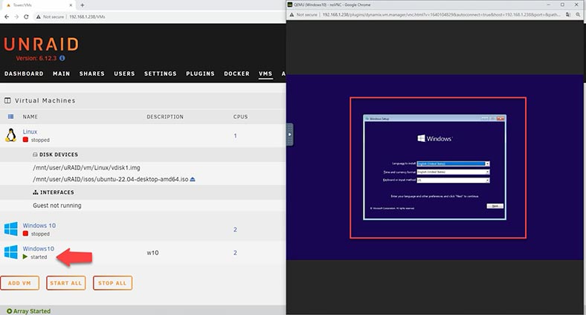Click the red stopped status icon under Linux
This screenshot has height=315, width=586.
click(x=25, y=140)
